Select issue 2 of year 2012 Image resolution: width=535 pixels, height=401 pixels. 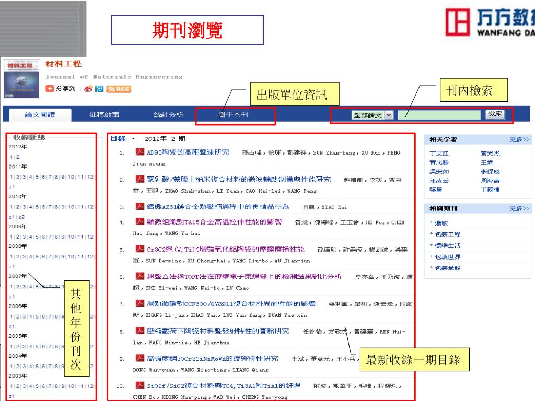(18, 157)
